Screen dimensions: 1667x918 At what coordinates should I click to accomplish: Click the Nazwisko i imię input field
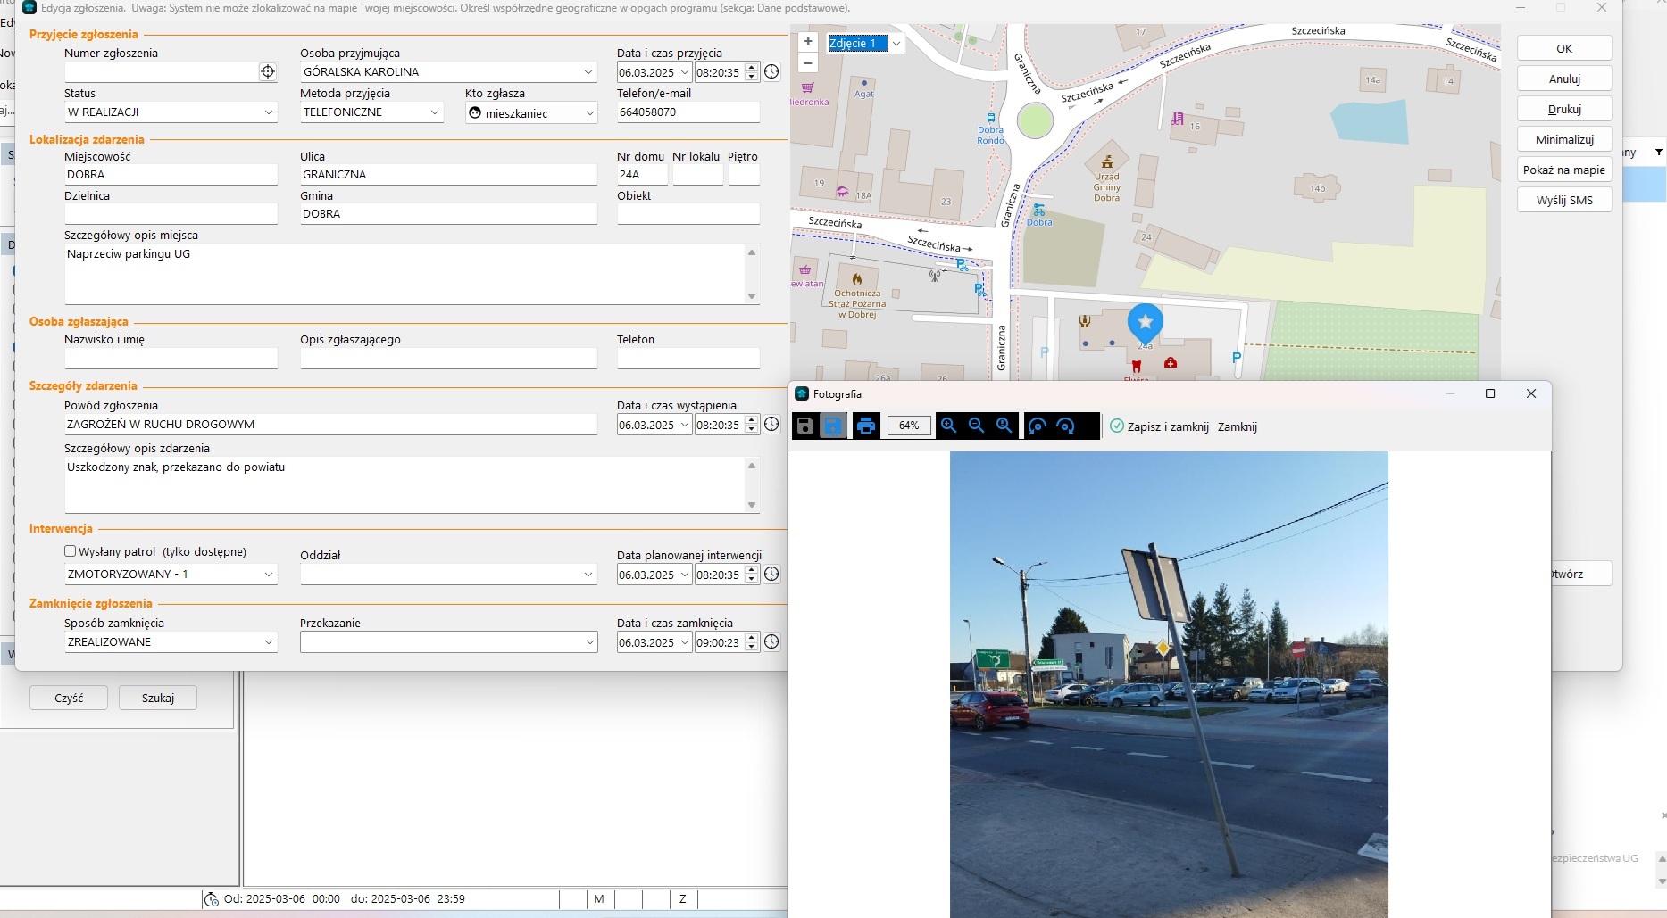tap(171, 358)
